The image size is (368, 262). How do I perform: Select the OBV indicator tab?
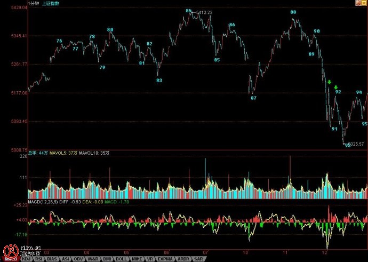[79, 259]
